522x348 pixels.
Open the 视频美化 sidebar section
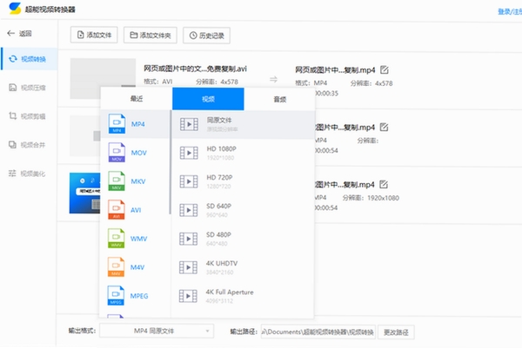pos(29,174)
